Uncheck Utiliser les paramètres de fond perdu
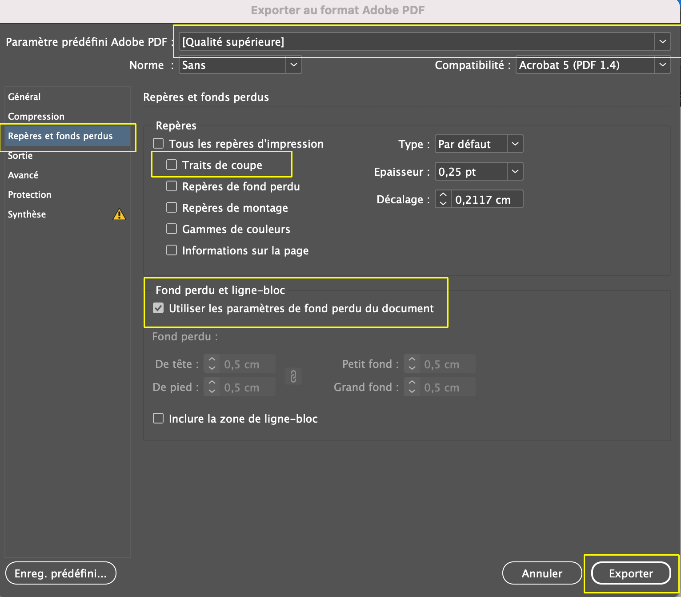This screenshot has height=597, width=681. pos(158,308)
